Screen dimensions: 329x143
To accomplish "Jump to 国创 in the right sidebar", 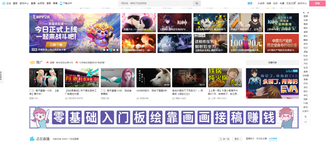I will point(306,28).
